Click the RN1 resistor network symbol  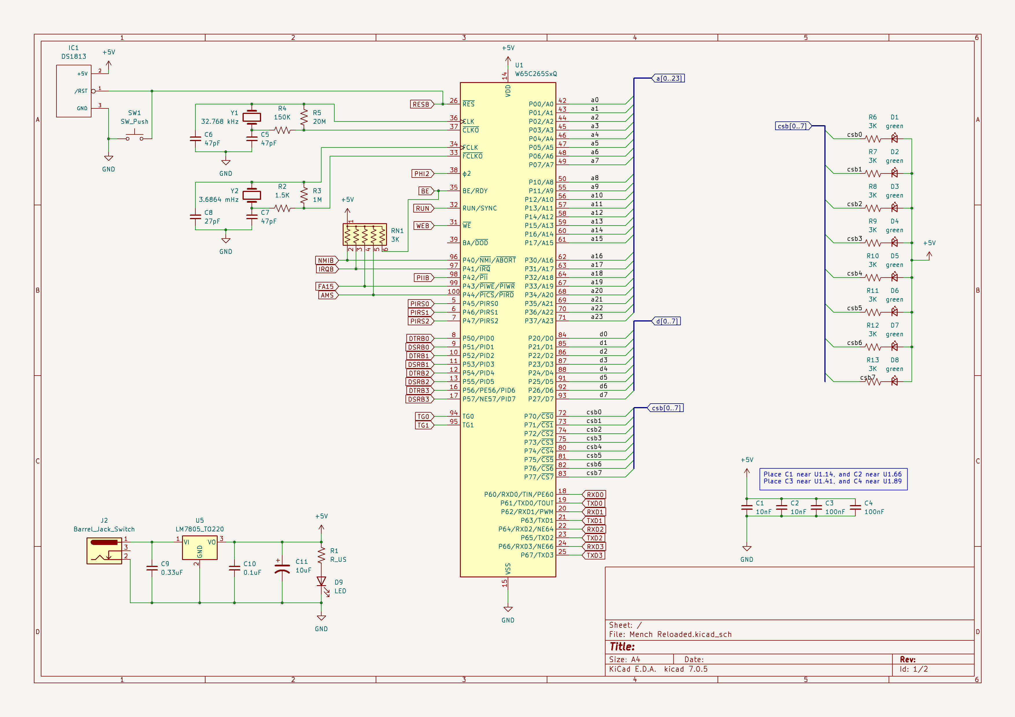point(364,234)
